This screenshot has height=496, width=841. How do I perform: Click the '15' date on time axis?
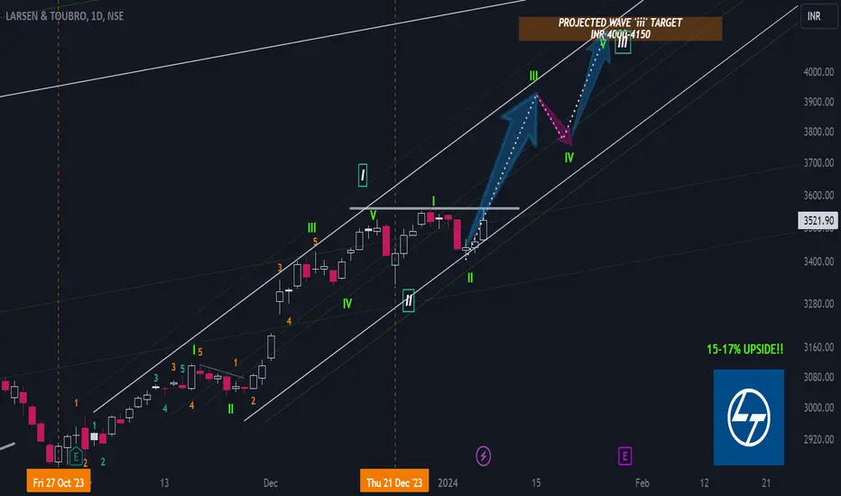click(536, 483)
